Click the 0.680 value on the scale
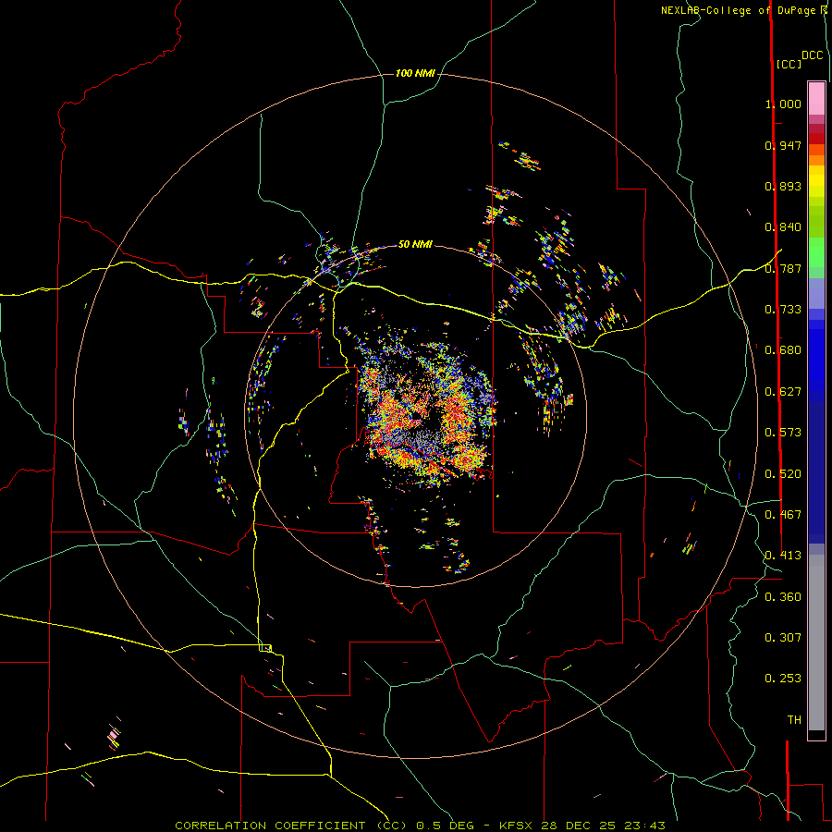This screenshot has width=832, height=832. pos(783,350)
